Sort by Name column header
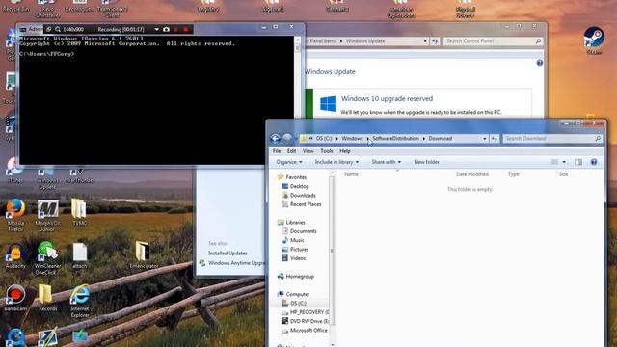617x347 pixels. 351,173
